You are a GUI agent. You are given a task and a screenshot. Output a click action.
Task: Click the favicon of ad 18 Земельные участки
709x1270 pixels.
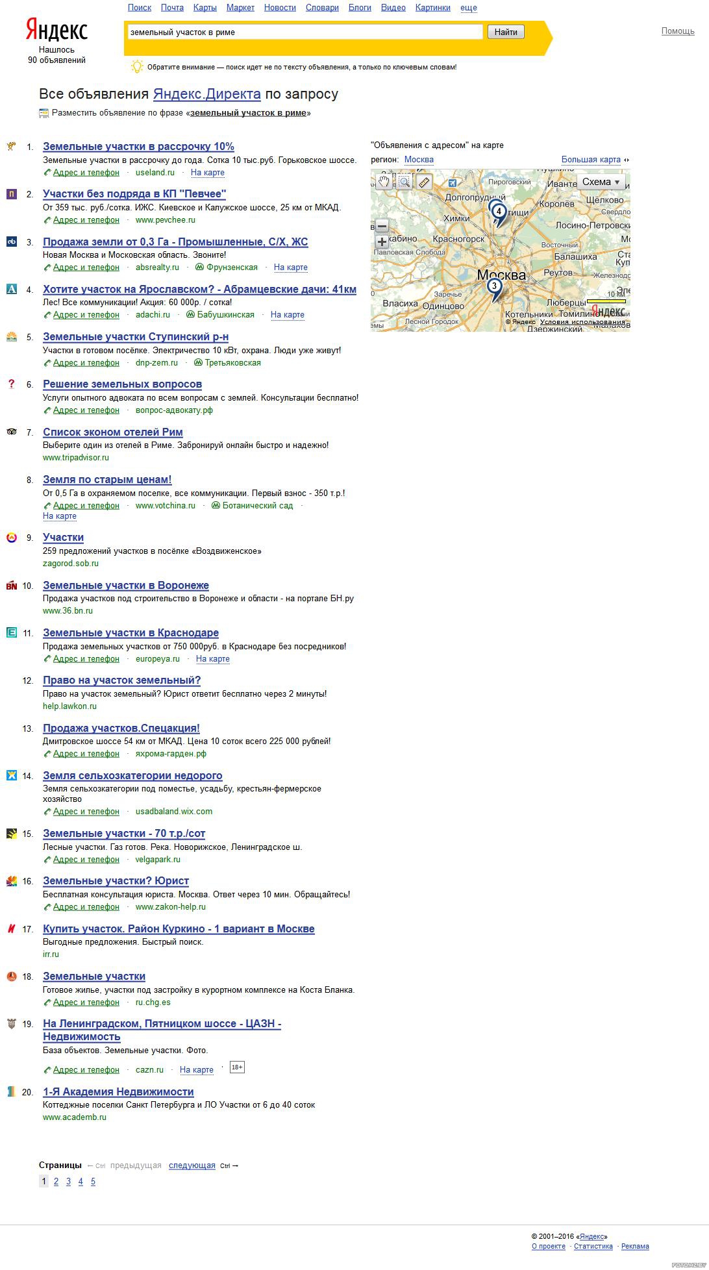tap(12, 976)
